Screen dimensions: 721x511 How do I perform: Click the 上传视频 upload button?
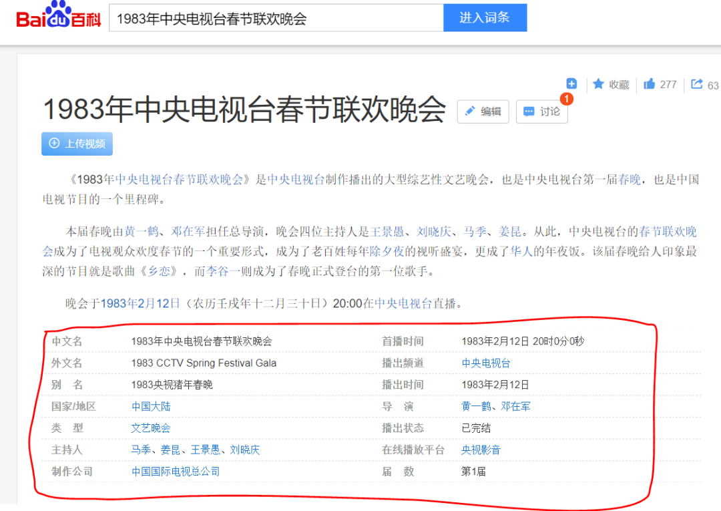[77, 144]
